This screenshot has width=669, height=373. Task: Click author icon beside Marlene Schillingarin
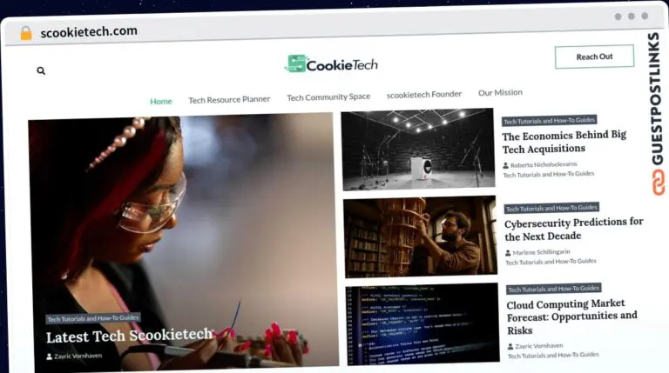[508, 253]
